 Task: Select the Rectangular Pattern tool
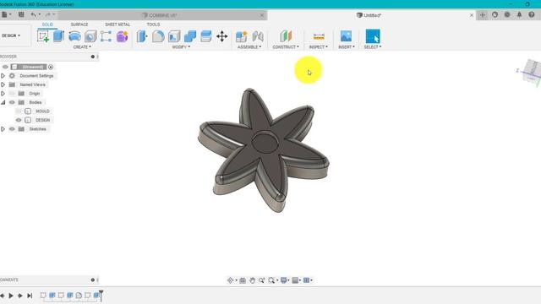(x=106, y=36)
